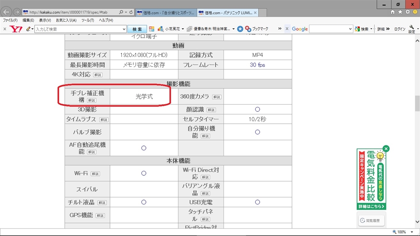The width and height of the screenshot is (420, 236).
Task: Open the ツール(T) menu
Action: (x=88, y=20)
